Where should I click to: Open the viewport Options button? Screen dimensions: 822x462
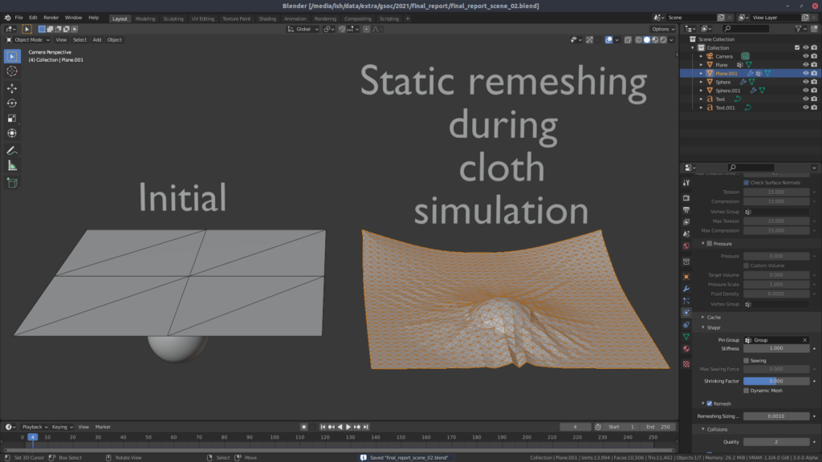point(663,29)
